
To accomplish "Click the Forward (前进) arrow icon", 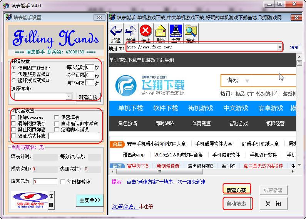I will click(130, 31).
